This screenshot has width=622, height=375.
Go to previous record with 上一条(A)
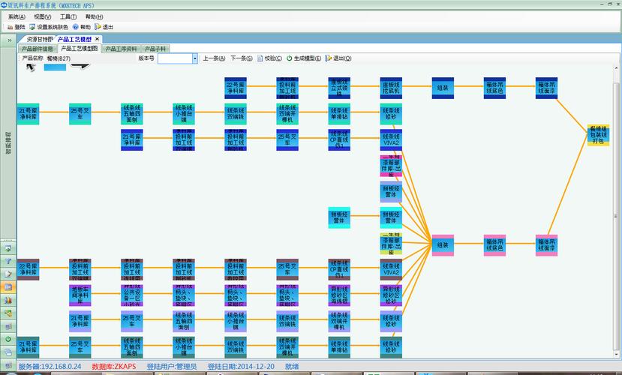(x=214, y=58)
